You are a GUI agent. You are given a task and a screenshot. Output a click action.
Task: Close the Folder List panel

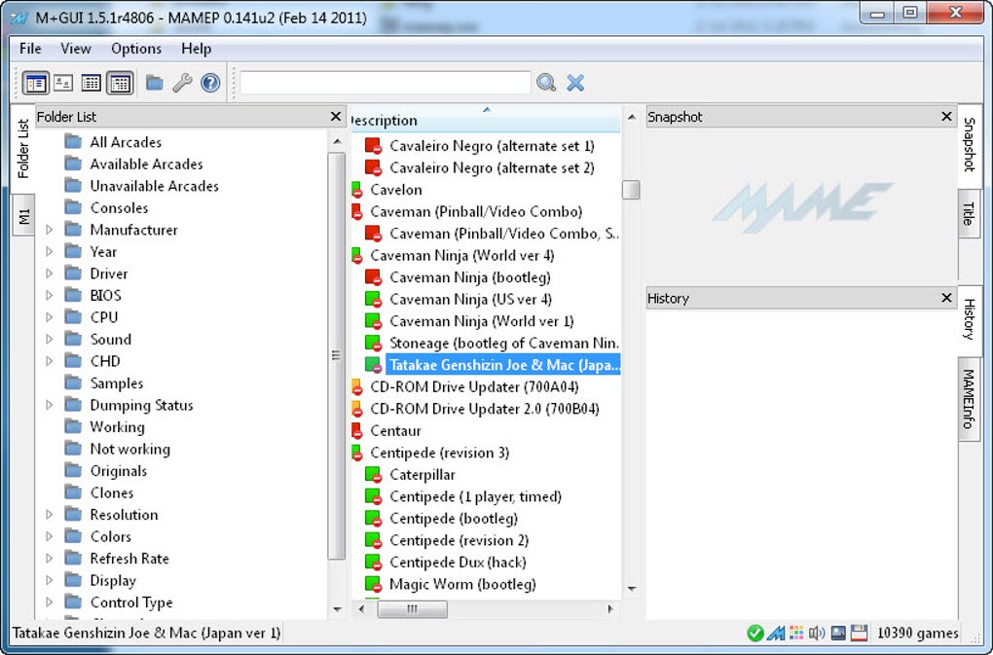(336, 117)
